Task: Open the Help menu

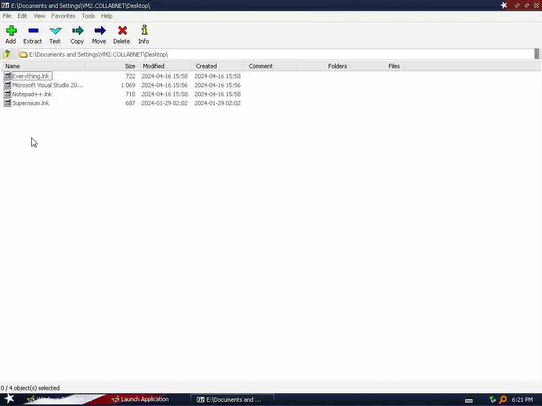Action: click(107, 16)
